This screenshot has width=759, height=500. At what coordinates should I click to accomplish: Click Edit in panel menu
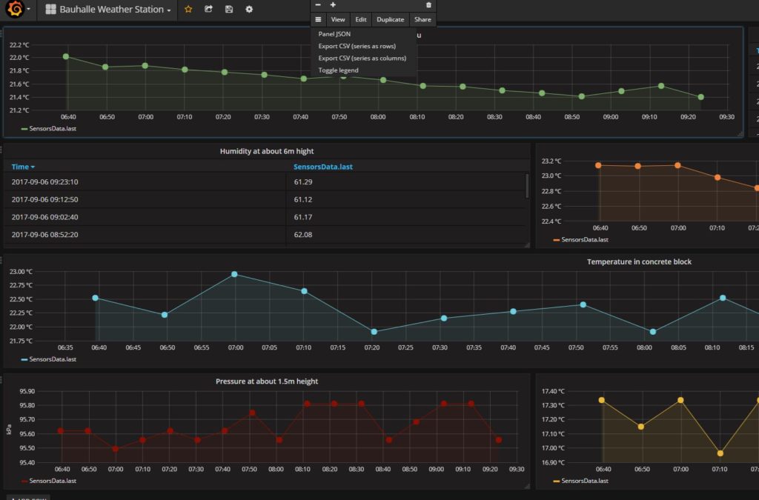click(x=361, y=19)
